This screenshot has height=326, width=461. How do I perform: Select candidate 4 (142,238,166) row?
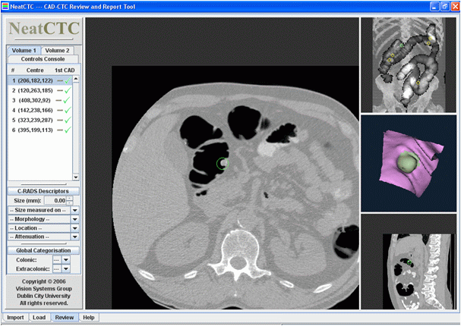click(40, 111)
